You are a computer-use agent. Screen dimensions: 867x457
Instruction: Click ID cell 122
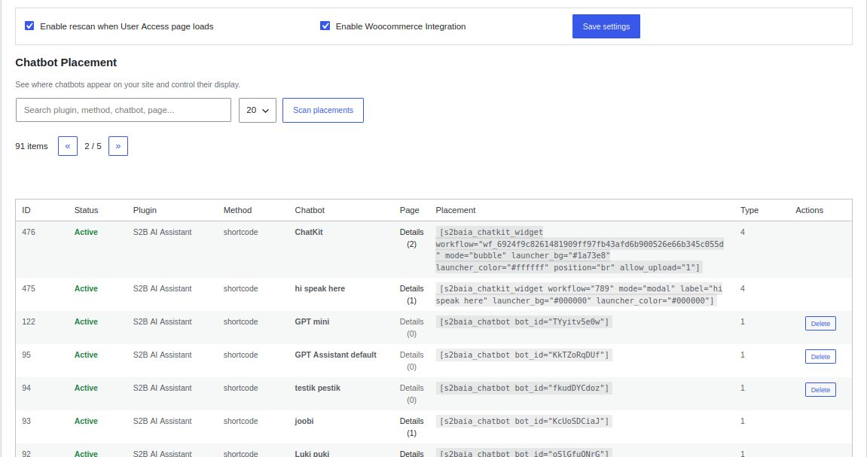point(28,321)
